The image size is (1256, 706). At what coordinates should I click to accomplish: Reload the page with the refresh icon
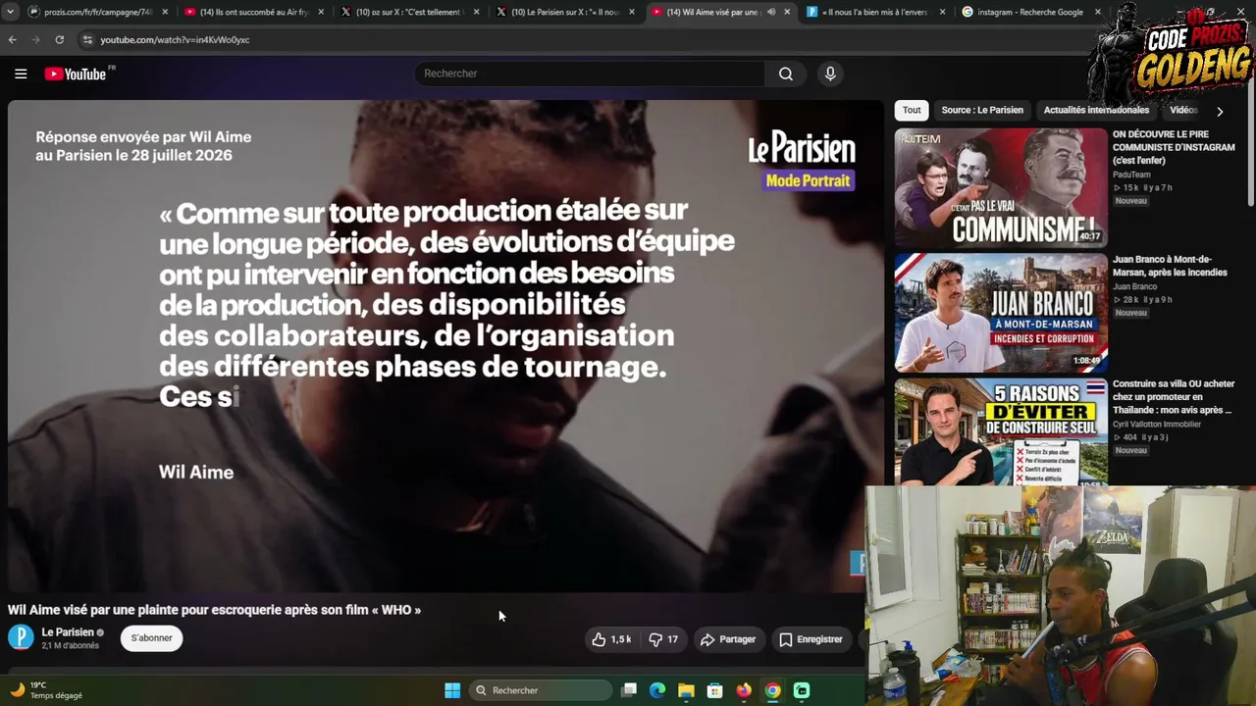(59, 39)
